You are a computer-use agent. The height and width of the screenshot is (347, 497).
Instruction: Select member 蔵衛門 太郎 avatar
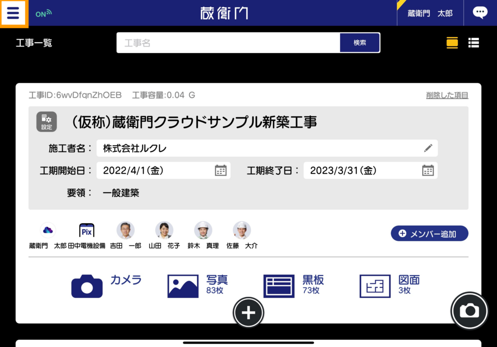(x=48, y=230)
